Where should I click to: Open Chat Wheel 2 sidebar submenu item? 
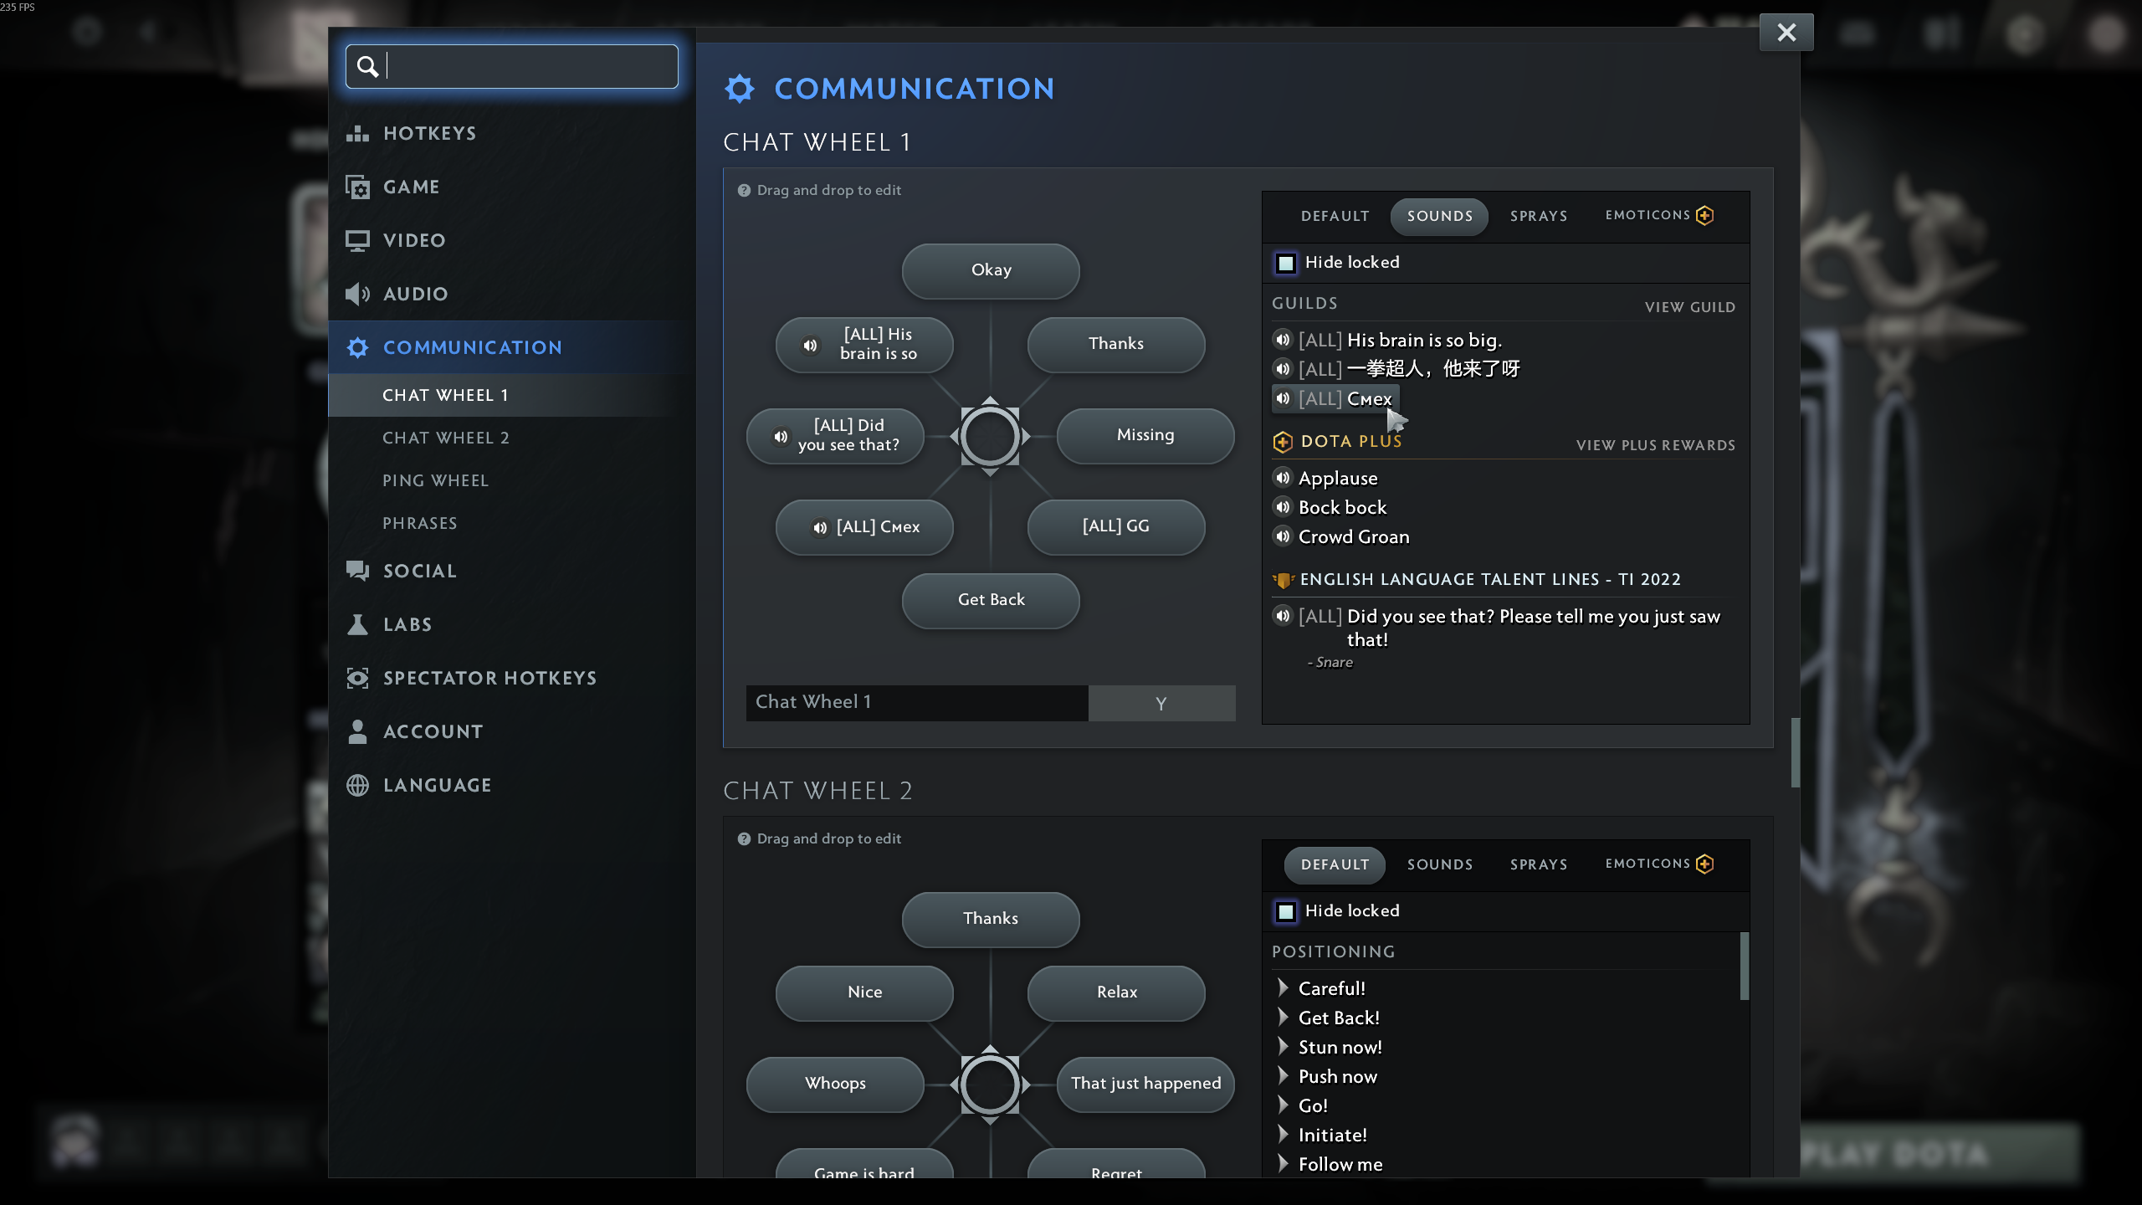pos(445,438)
